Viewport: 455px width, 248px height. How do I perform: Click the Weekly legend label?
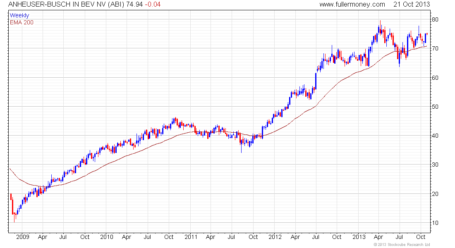(x=19, y=15)
